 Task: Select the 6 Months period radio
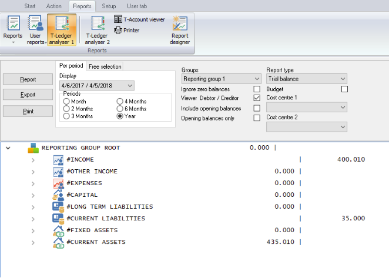(x=120, y=109)
